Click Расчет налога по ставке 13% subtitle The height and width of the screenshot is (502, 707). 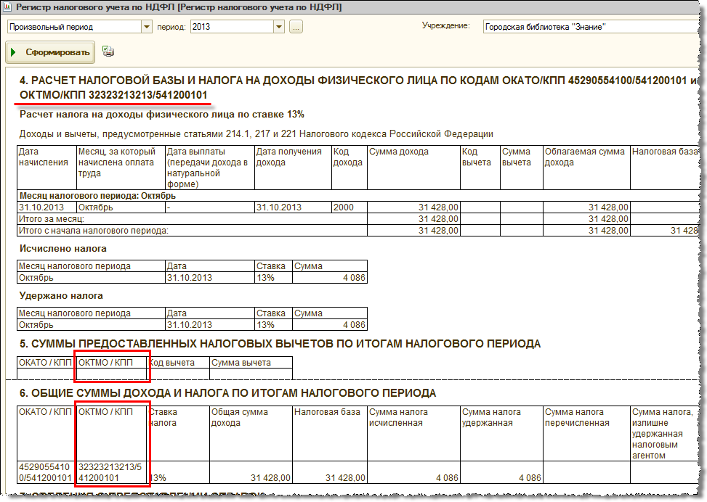pyautogui.click(x=162, y=115)
